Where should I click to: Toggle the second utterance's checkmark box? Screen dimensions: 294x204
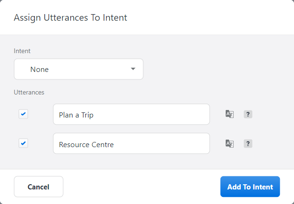(x=23, y=143)
